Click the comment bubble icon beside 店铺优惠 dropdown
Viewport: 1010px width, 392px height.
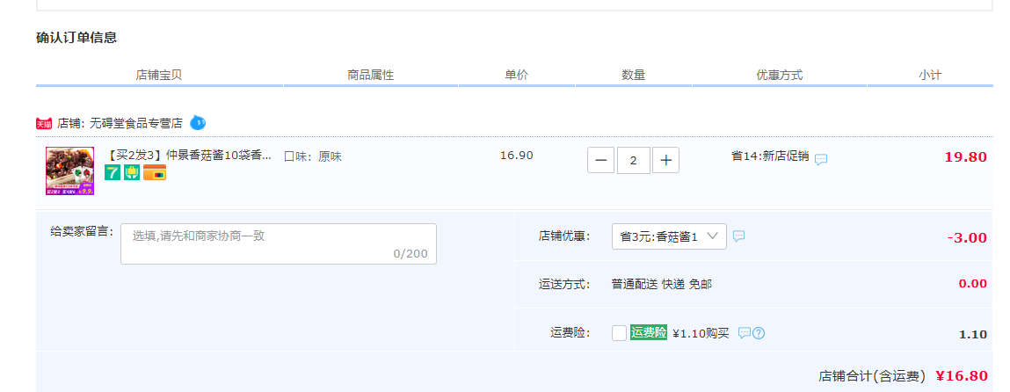(738, 236)
